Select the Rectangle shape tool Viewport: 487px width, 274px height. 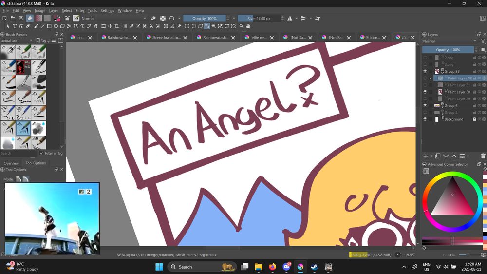pyautogui.click(x=49, y=26)
